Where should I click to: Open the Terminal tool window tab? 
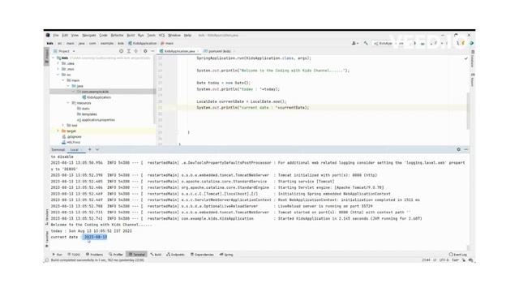click(x=137, y=255)
